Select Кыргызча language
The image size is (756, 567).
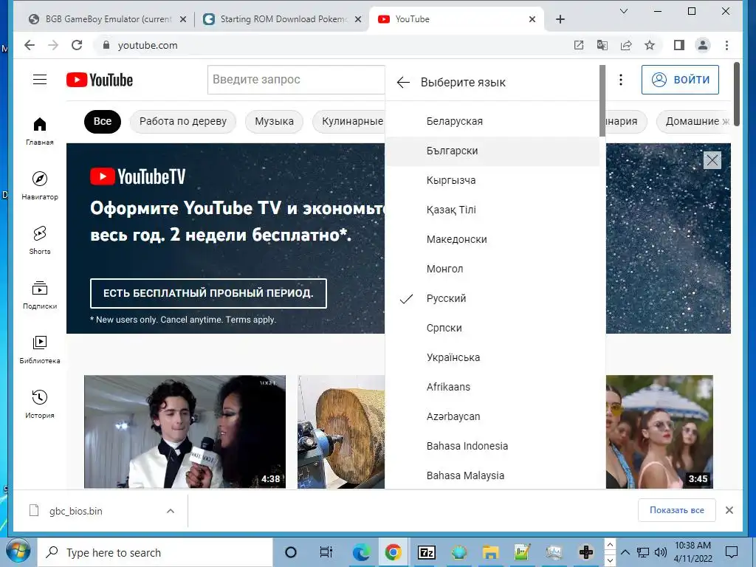point(492,180)
